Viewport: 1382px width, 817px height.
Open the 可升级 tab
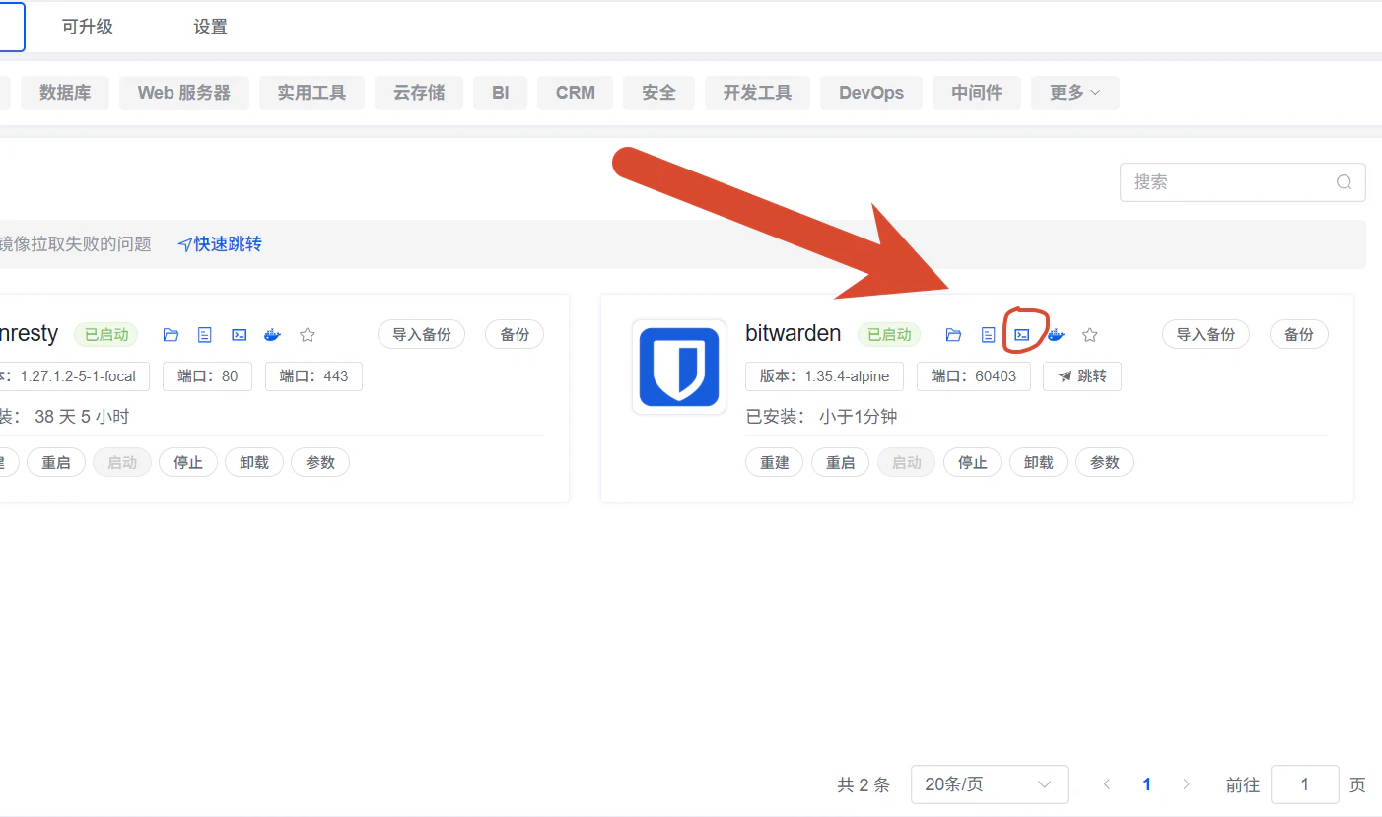point(88,27)
